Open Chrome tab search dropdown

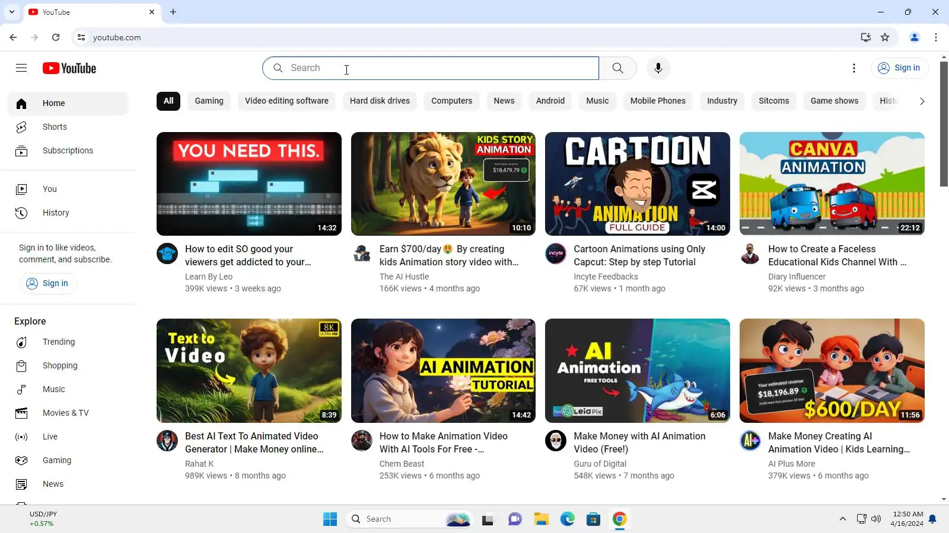click(12, 12)
